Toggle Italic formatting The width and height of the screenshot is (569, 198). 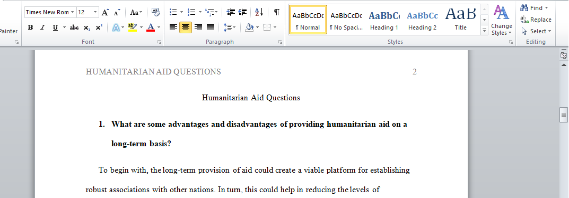click(x=43, y=27)
